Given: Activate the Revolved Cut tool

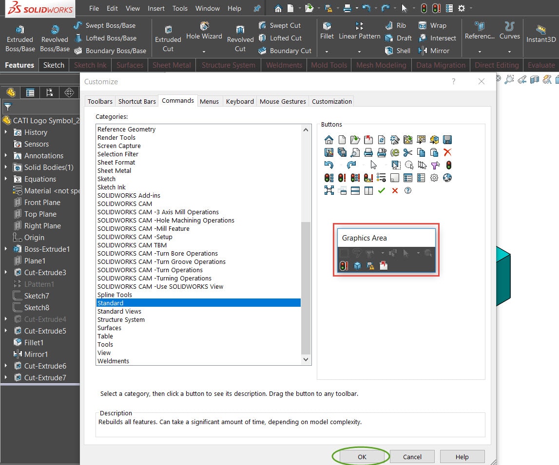Looking at the screenshot, I should [240, 39].
